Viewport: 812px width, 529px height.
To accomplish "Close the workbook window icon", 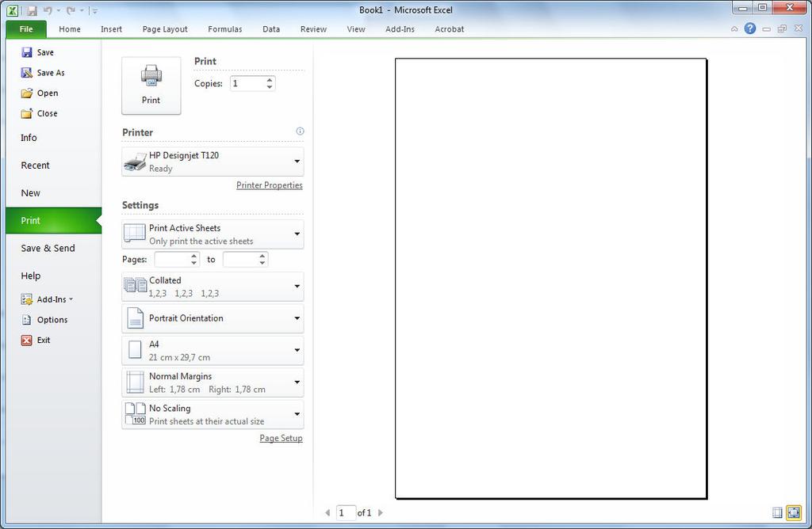I will point(798,29).
